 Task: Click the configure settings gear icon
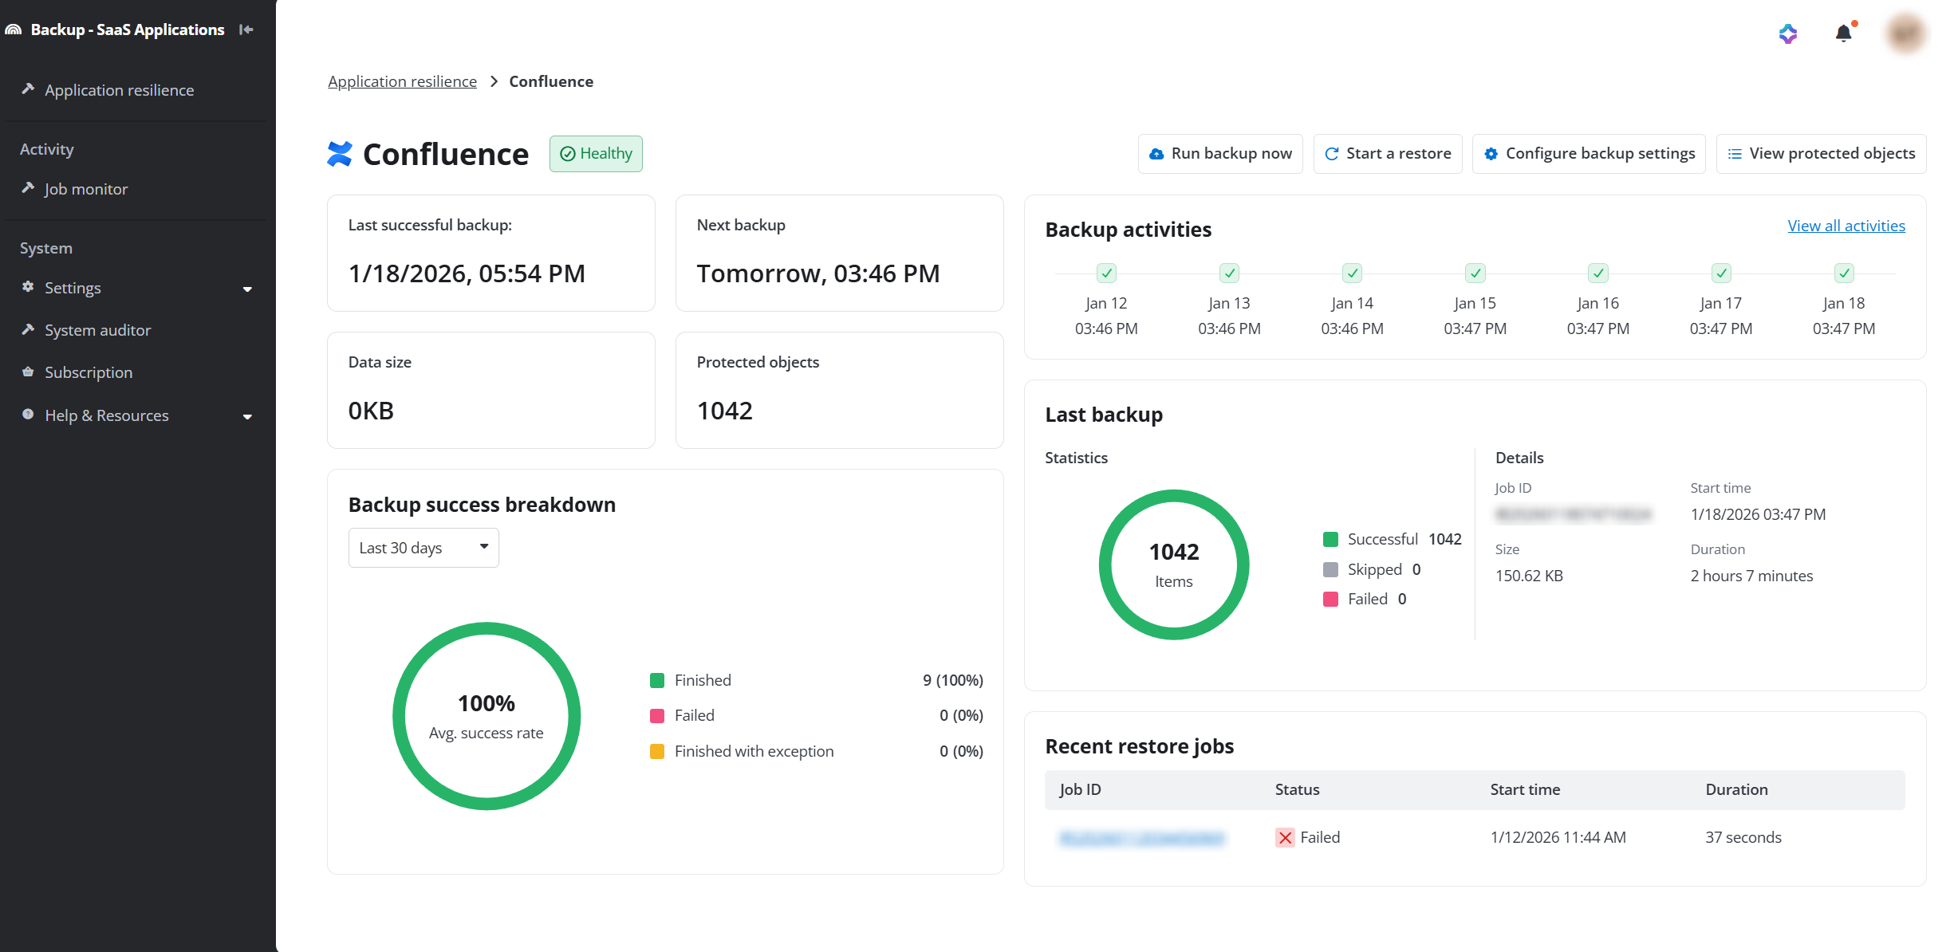click(1491, 154)
